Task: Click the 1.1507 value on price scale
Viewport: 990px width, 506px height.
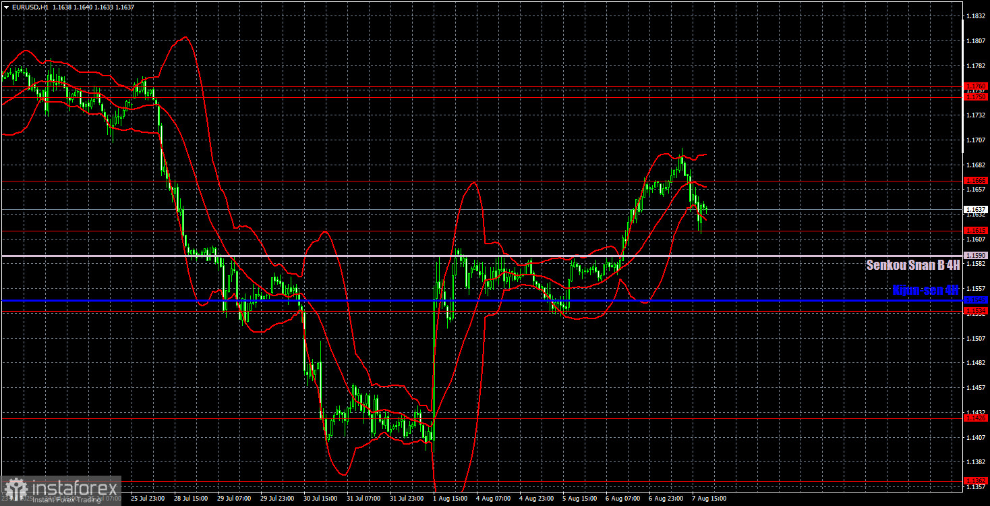Action: pyautogui.click(x=975, y=338)
